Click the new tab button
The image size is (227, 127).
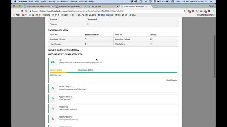[155, 7]
